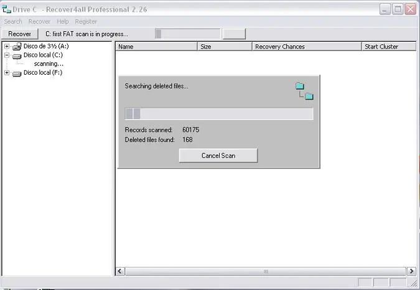The width and height of the screenshot is (420, 290).
Task: Select the Disco de 3½ (A:) tree item
Action: click(x=46, y=46)
